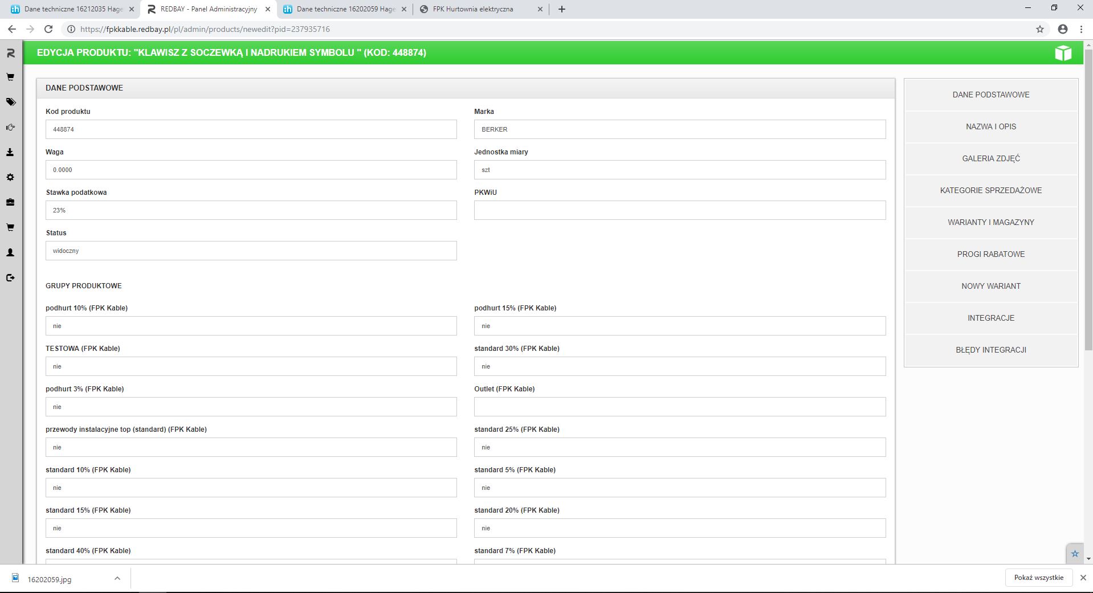Screen dimensions: 1093x593
Task: Open GALERIA ZDJĘĆ section
Action: tap(990, 158)
